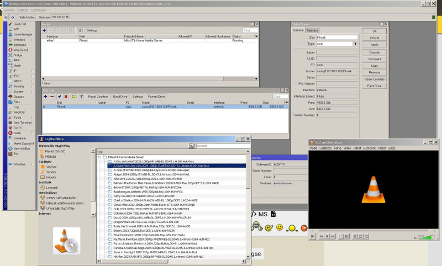442x266 pixels.
Task: Disable disk with red X icon
Action: pyautogui.click(x=66, y=97)
